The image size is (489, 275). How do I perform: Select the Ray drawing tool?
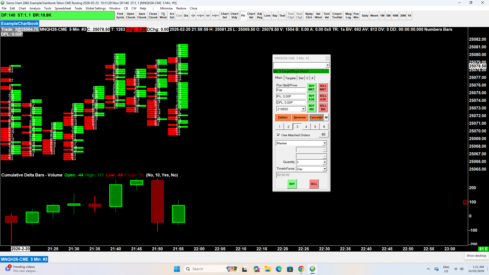pyautogui.click(x=275, y=16)
